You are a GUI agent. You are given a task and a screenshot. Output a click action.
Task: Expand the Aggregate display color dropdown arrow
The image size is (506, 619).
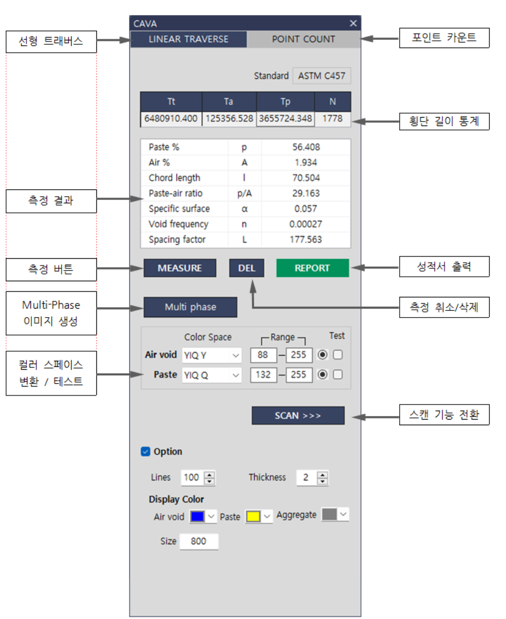pos(343,514)
